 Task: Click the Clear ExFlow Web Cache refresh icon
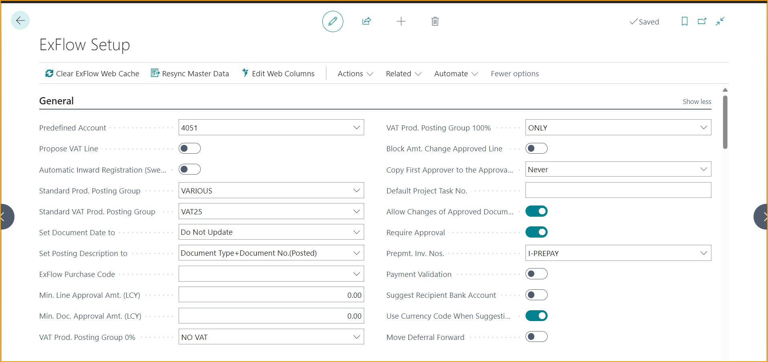49,73
